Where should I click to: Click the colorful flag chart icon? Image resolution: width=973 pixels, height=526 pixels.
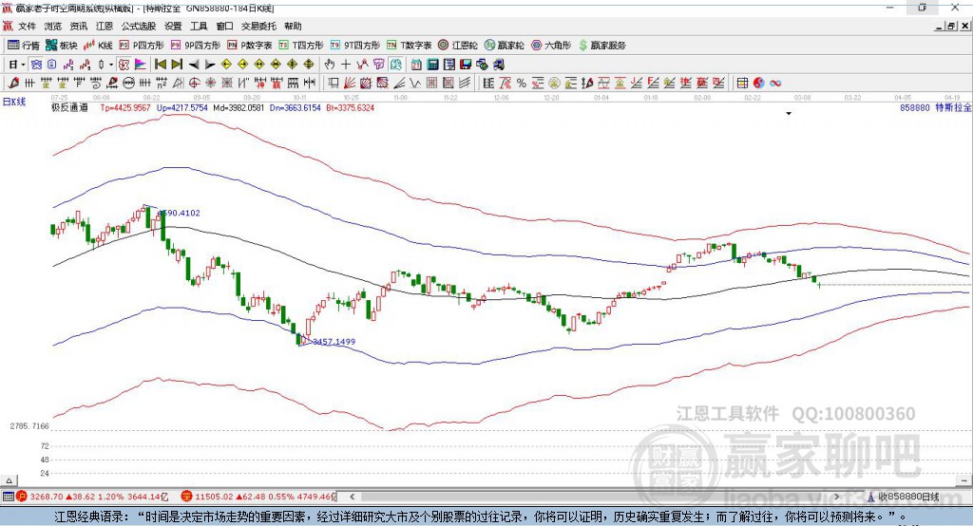(141, 65)
